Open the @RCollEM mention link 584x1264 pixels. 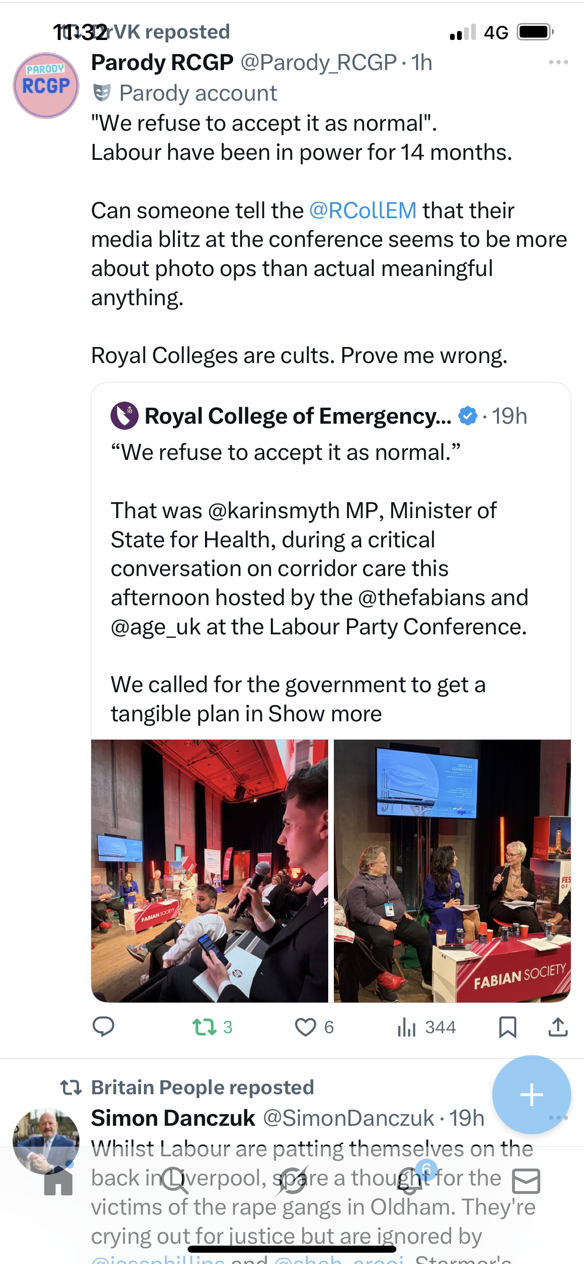tap(363, 211)
